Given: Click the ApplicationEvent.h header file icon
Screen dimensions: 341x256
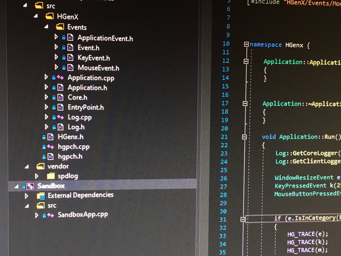Looking at the screenshot, I should point(71,37).
